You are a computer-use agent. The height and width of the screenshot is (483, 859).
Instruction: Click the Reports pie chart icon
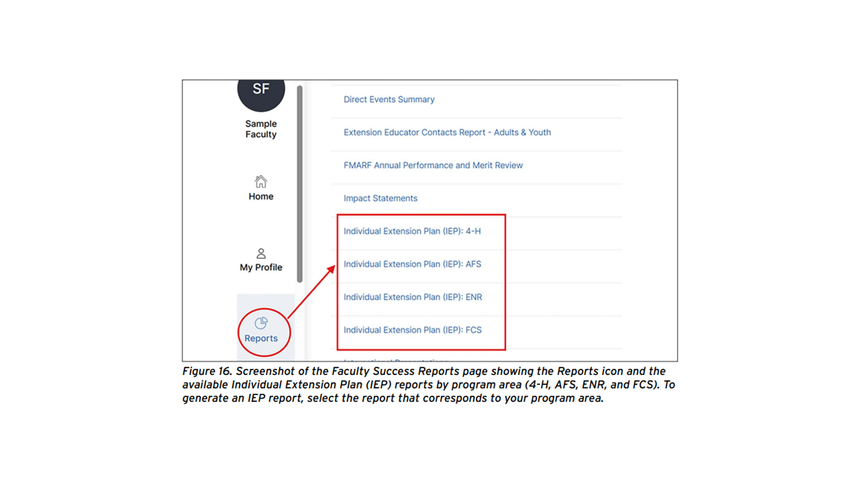coord(261,323)
